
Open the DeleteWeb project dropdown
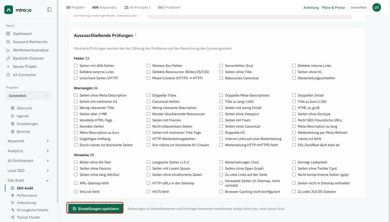[x=28, y=96]
